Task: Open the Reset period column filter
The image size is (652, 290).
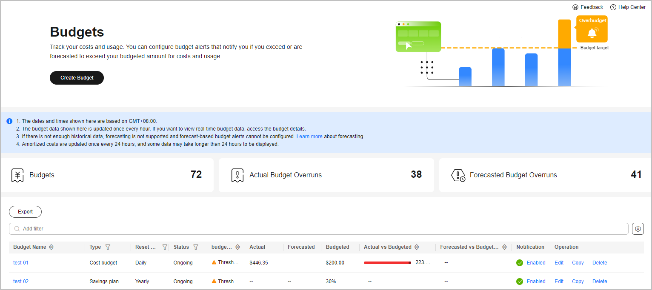Action: click(165, 247)
